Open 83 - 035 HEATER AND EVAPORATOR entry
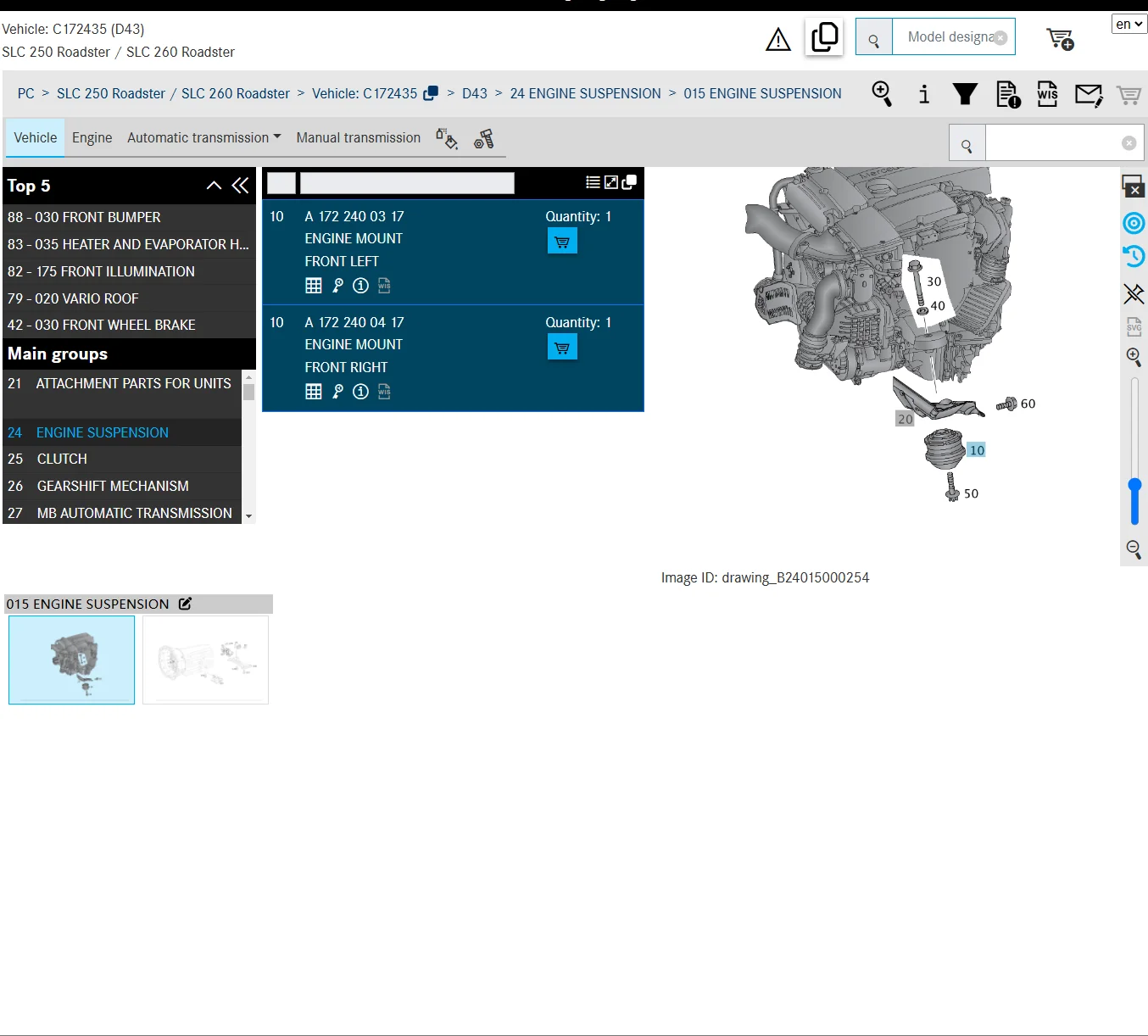This screenshot has width=1148, height=1036. [129, 244]
